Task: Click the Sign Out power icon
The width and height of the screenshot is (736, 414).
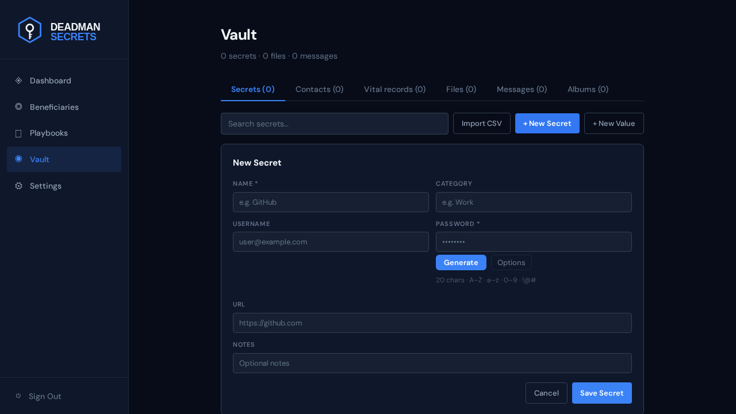Action: (x=18, y=396)
